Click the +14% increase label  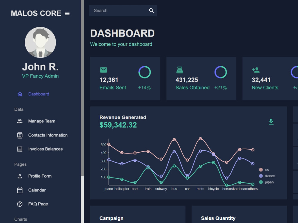[x=145, y=88]
